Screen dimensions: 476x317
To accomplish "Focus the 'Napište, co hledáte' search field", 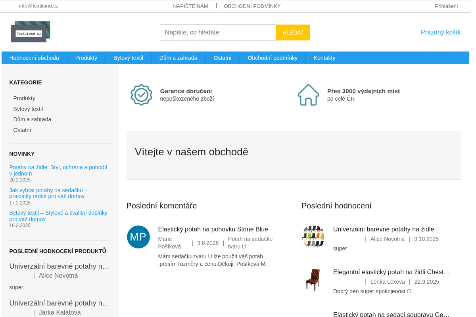I will tap(218, 32).
